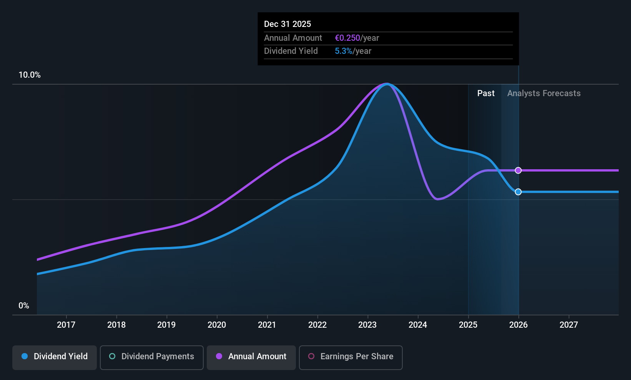Select the 2022 x-axis label
The width and height of the screenshot is (631, 380).
[x=317, y=325]
